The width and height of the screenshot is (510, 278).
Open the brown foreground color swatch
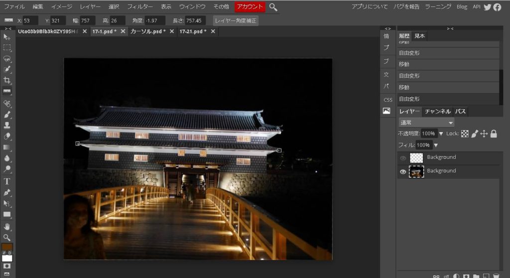pos(7,248)
